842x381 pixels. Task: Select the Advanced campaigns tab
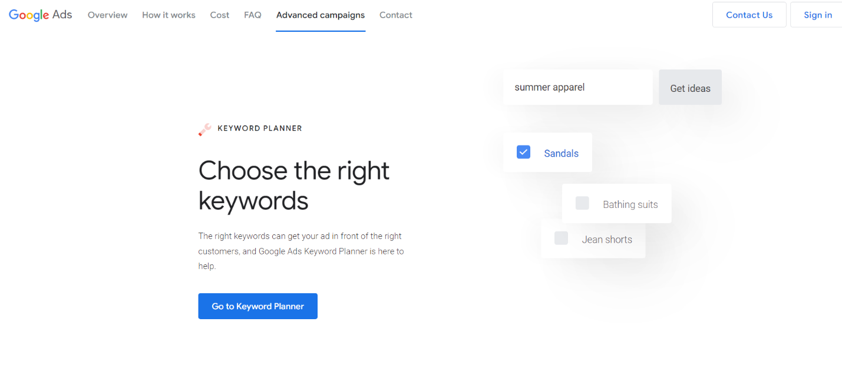pyautogui.click(x=321, y=15)
